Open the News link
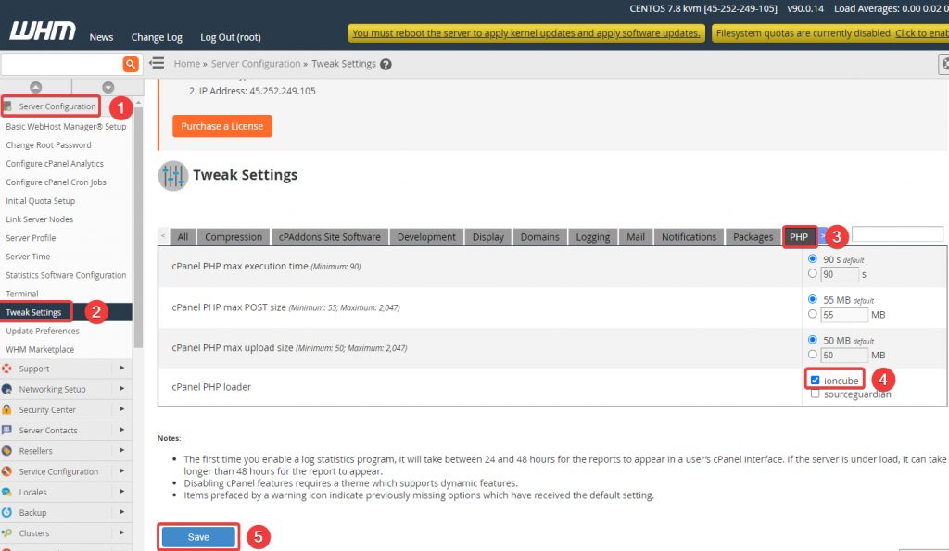Viewport: 949px width, 551px height. (101, 37)
